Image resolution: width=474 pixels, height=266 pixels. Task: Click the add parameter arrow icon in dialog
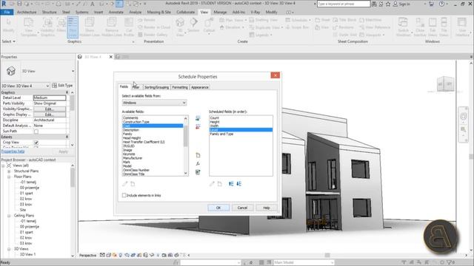tap(198, 118)
